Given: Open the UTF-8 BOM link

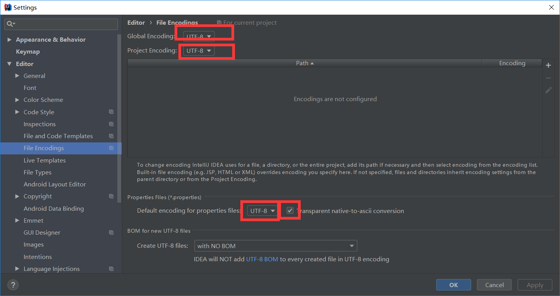Looking at the screenshot, I should [262, 259].
